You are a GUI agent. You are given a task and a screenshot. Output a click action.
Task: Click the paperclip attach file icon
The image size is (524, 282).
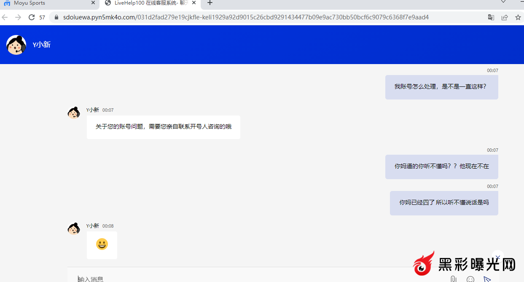tap(453, 279)
